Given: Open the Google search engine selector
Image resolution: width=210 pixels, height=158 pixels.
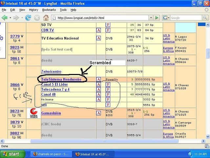Looking at the screenshot, I should point(166,18).
